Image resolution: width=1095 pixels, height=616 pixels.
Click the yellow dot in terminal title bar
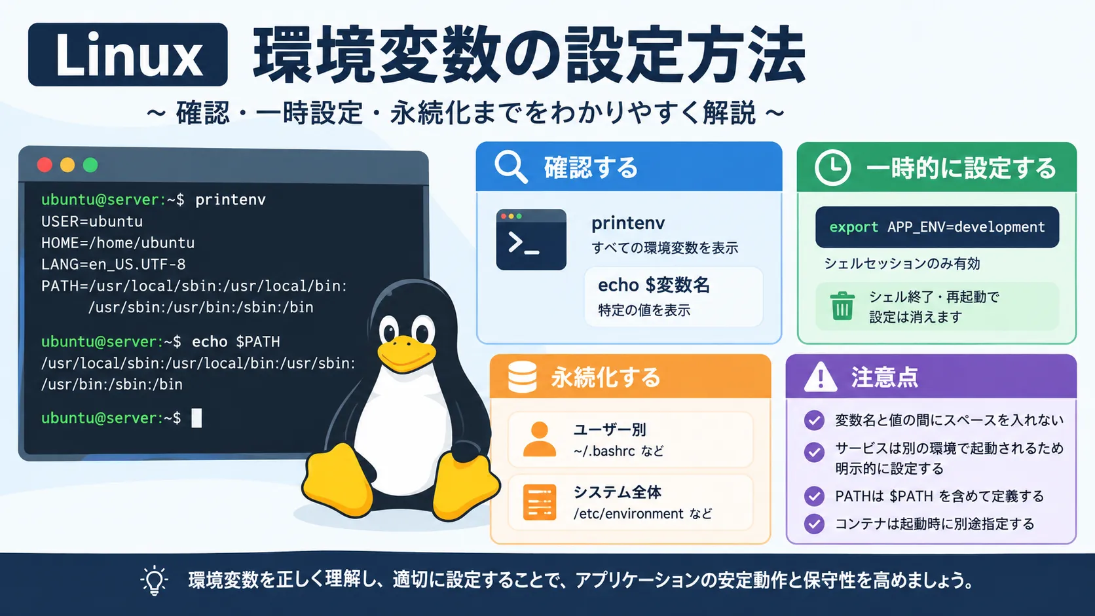67,165
